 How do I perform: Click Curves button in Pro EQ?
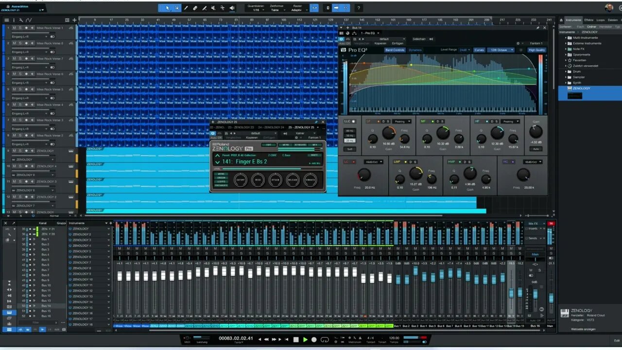click(479, 50)
